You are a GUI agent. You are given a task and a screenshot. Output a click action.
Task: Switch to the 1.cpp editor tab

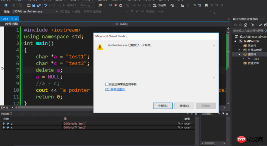click(x=5, y=19)
